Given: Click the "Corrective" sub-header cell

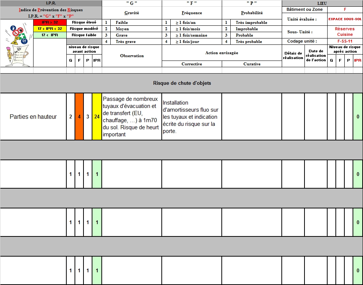Looking at the screenshot, I should click(192, 64).
